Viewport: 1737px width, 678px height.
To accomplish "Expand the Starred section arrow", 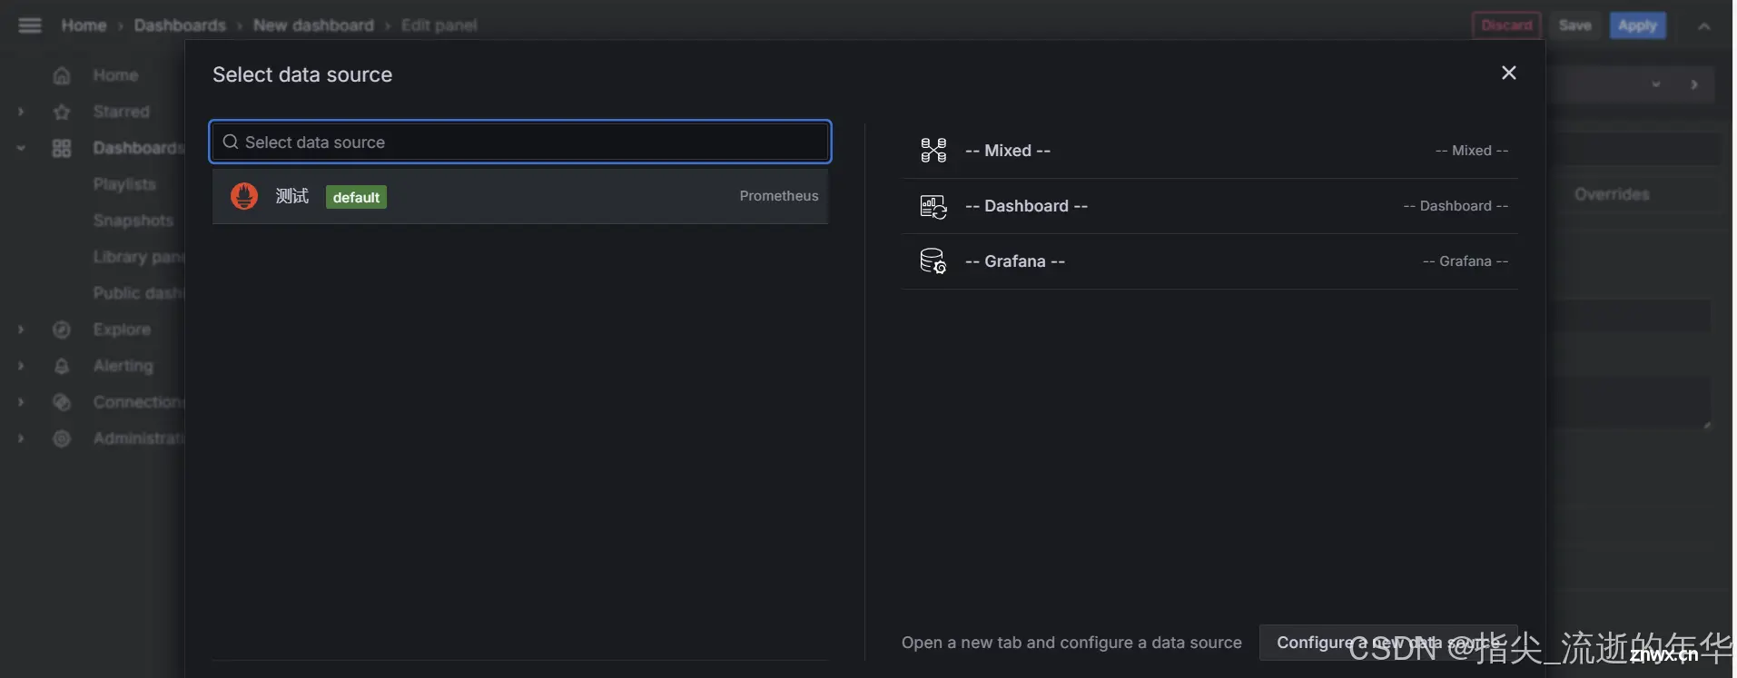I will (x=21, y=112).
